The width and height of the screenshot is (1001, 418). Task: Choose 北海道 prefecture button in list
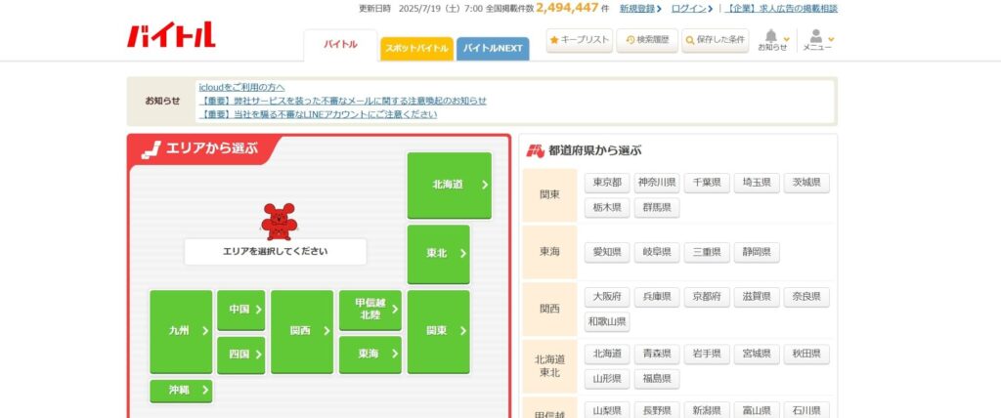click(x=607, y=354)
